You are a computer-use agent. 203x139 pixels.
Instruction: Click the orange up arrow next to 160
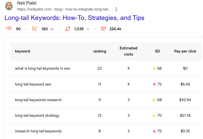point(52,29)
